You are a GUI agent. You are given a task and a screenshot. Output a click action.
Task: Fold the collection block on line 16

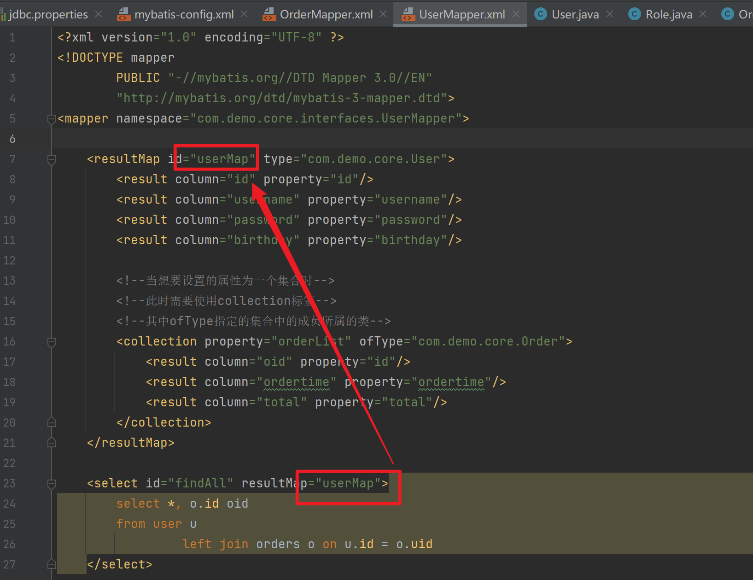click(x=52, y=342)
